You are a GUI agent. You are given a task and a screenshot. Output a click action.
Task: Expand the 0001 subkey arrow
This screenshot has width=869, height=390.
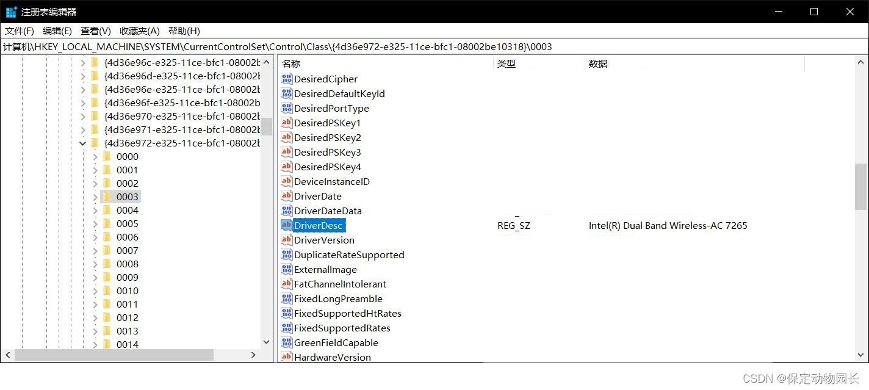point(95,170)
